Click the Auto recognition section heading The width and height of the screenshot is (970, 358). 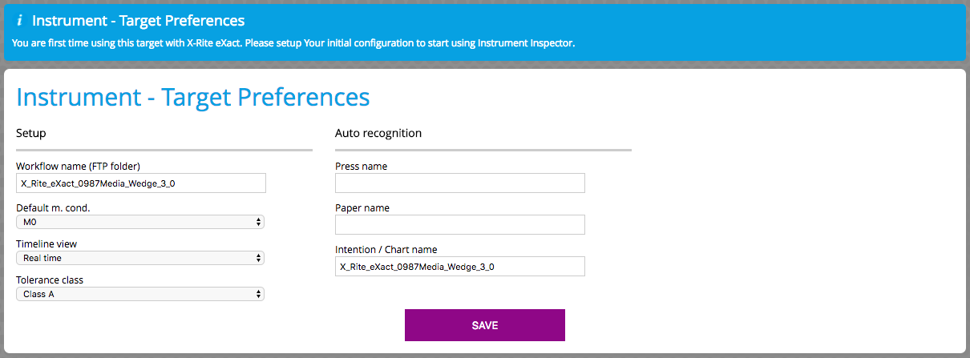(x=378, y=133)
